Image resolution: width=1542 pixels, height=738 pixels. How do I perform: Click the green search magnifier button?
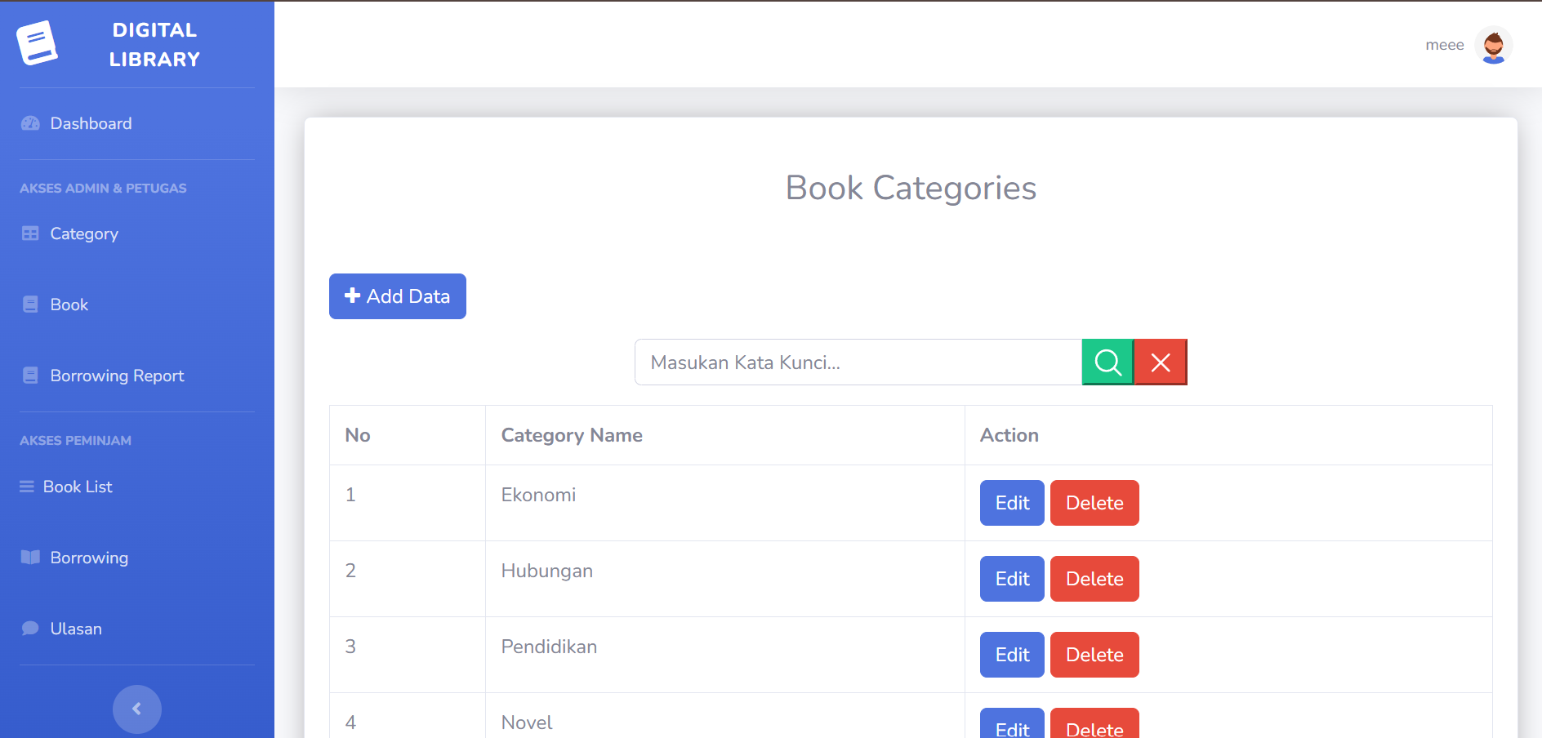coord(1107,362)
